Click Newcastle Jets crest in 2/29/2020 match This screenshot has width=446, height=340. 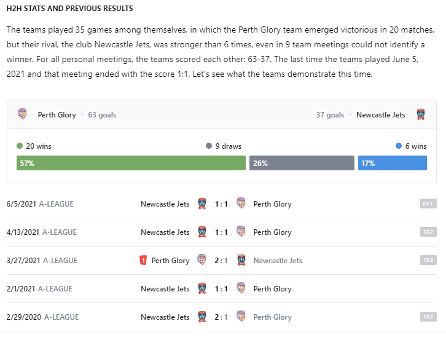pos(202,317)
